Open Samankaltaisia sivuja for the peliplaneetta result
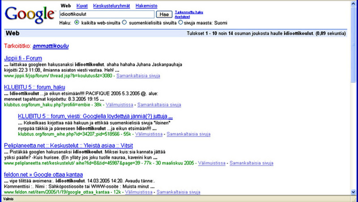 pos(251,163)
